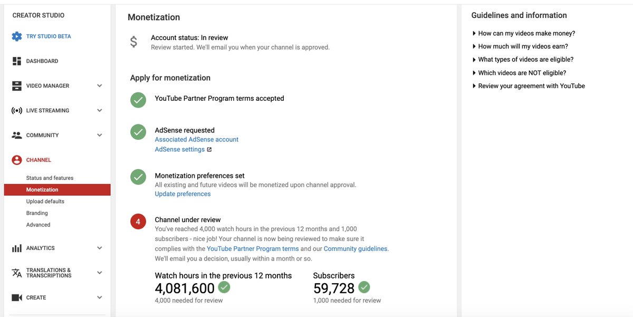Click the Analytics bar chart icon
The height and width of the screenshot is (317, 633).
coord(17,248)
